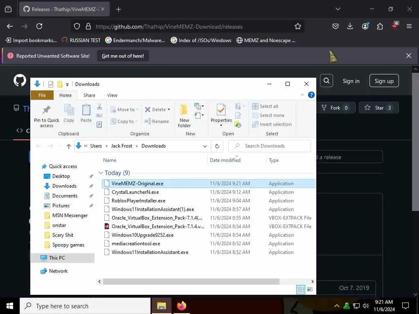419x314 pixels.
Task: Open Spoopy games folder in sidebar
Action: 68,245
